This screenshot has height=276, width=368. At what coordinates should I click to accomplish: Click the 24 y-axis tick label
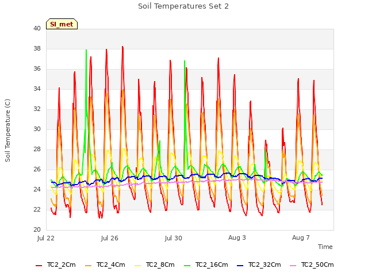[37, 189]
